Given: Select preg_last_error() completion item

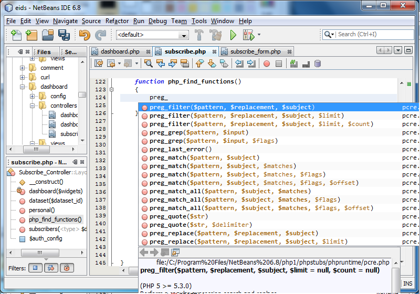Looking at the screenshot, I should coord(278,149).
